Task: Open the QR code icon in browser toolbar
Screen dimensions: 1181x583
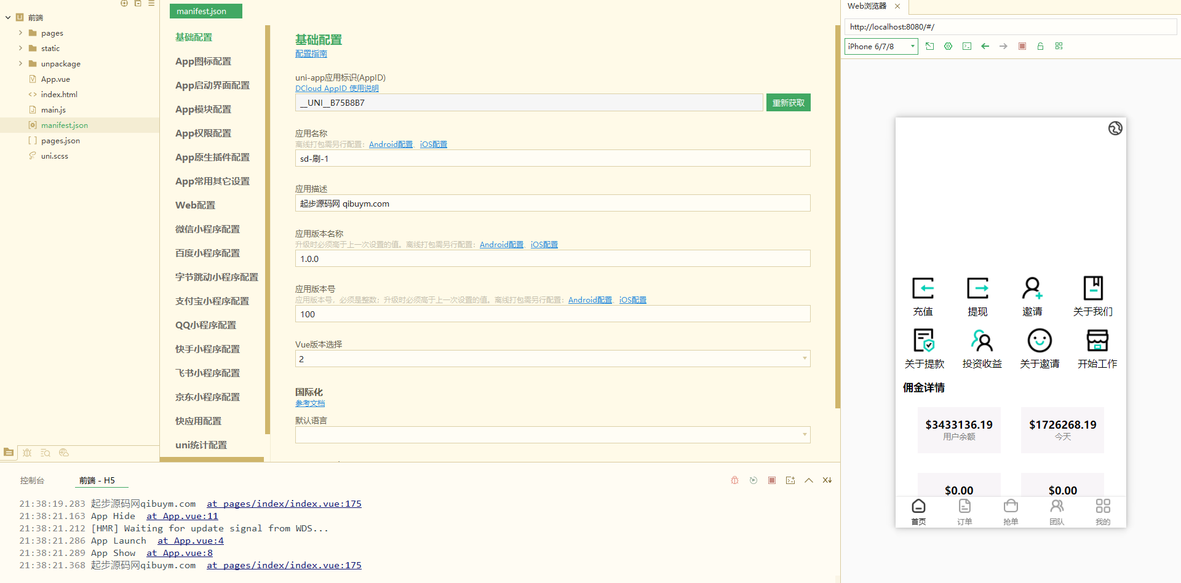Action: [x=1059, y=46]
